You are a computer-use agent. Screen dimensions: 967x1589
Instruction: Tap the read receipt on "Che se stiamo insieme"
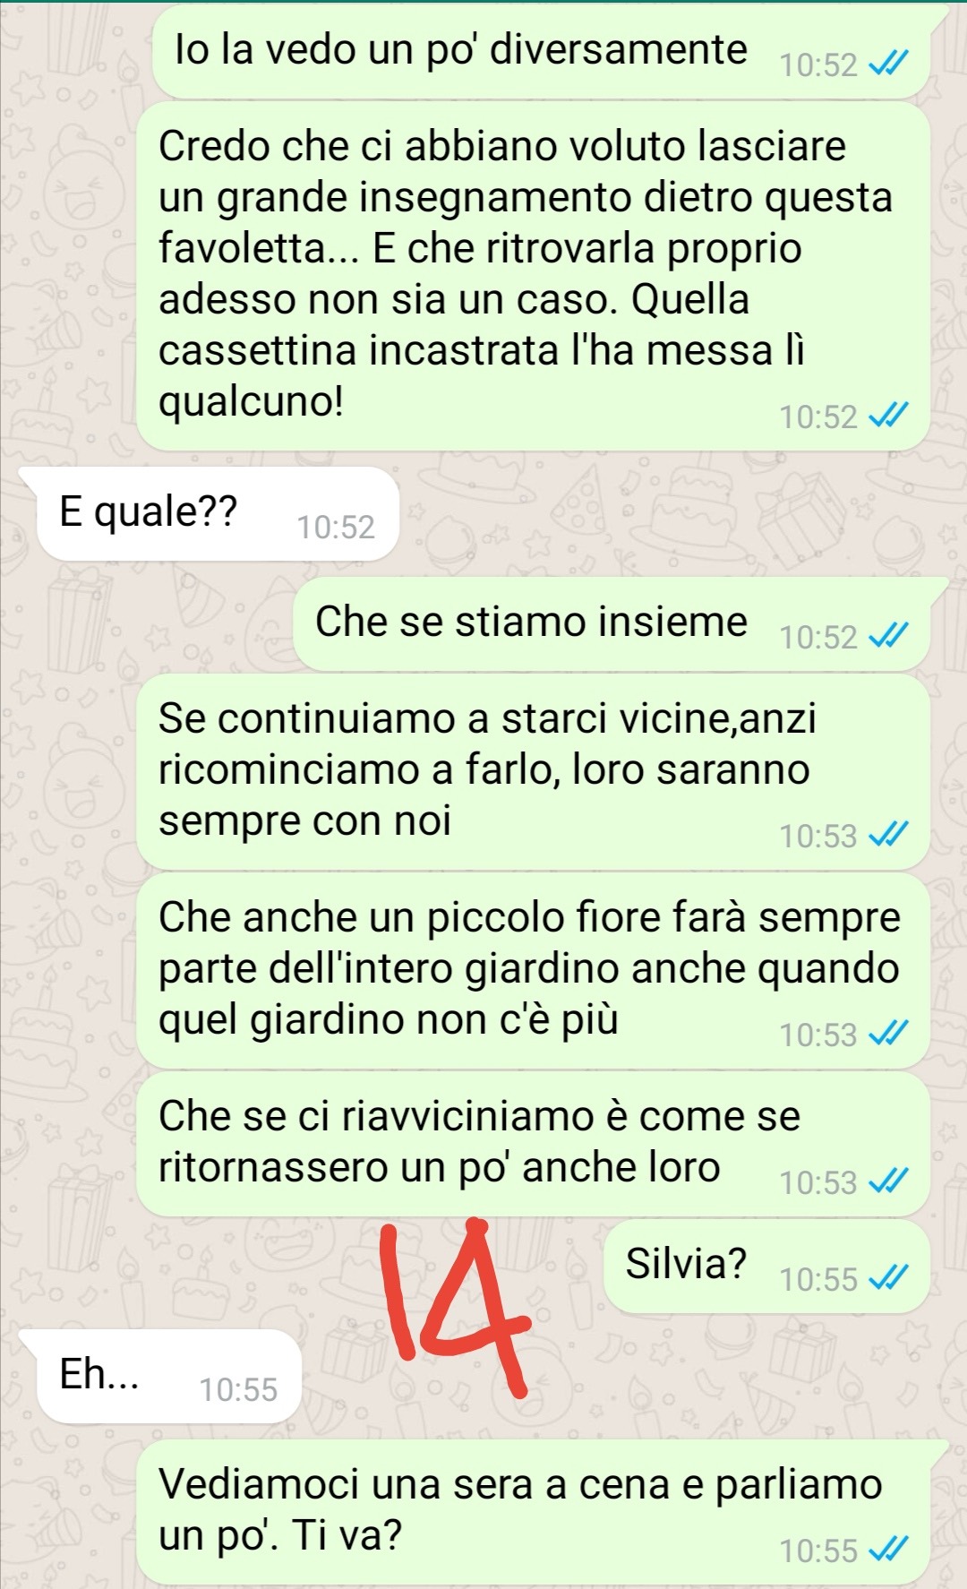coord(890,636)
